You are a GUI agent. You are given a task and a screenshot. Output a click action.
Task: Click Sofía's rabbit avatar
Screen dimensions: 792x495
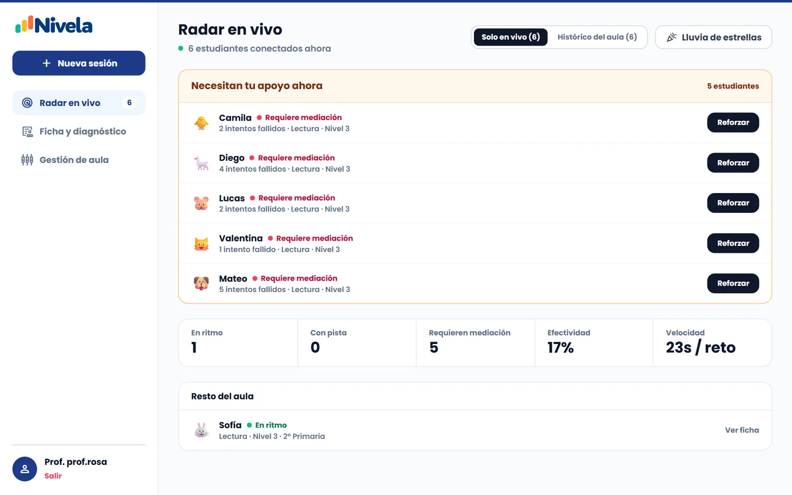coord(201,430)
